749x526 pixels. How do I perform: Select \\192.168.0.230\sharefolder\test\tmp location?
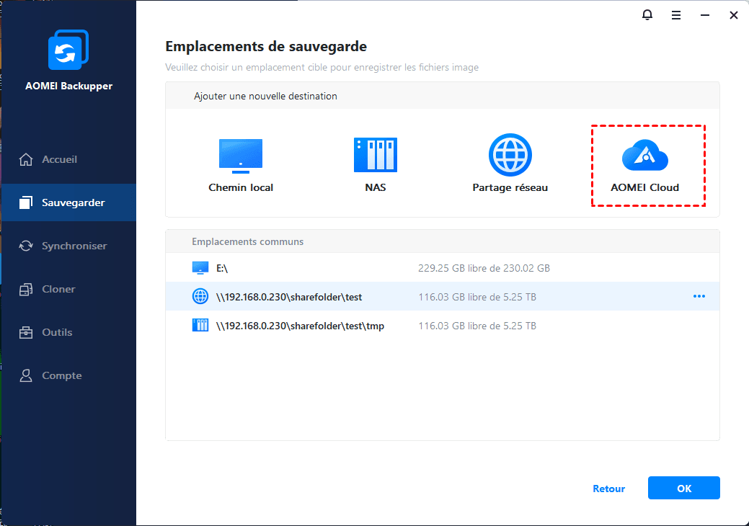(443, 326)
